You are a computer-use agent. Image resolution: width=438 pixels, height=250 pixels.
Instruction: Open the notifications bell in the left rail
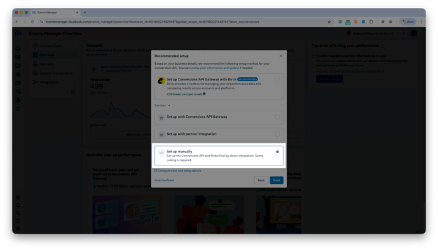tap(18, 205)
